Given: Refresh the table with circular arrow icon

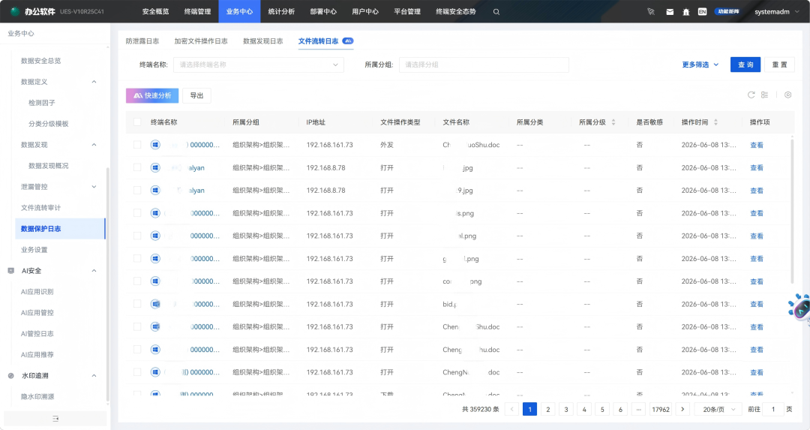Looking at the screenshot, I should pos(751,95).
